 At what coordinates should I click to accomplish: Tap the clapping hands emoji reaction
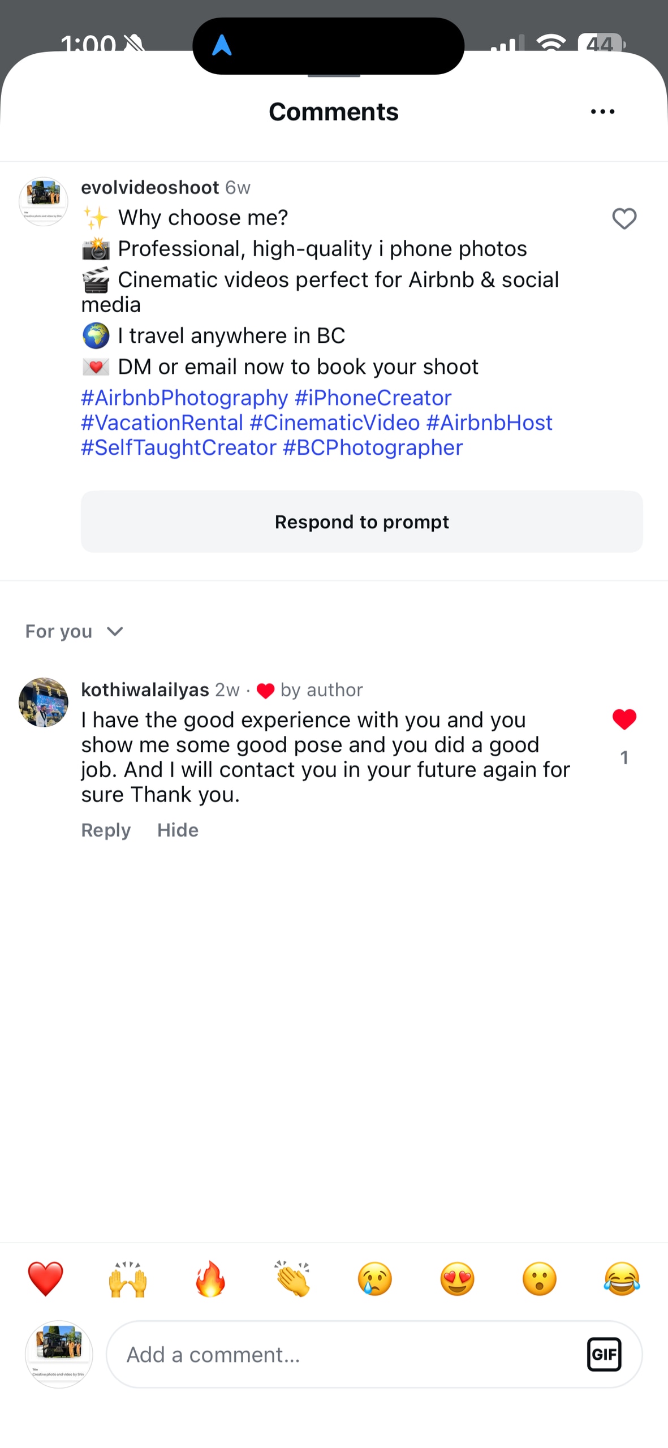pos(292,1279)
